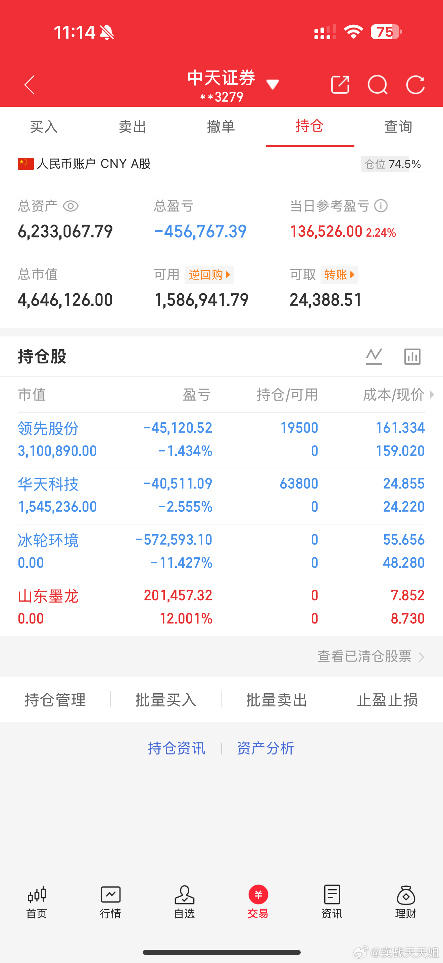This screenshot has width=443, height=963.
Task: Go to 首页 in bottom navigation
Action: [x=37, y=903]
